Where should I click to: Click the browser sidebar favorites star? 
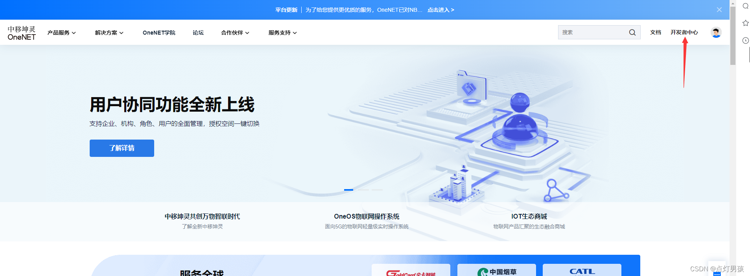[x=745, y=23]
